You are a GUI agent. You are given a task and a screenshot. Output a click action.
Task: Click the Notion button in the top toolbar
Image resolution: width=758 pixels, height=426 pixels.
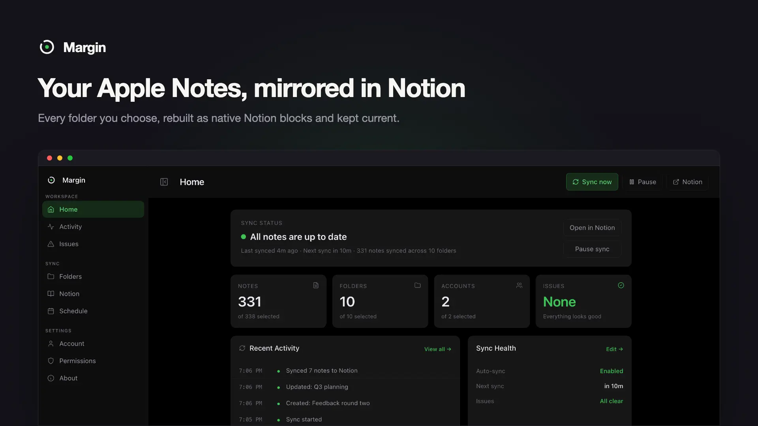coord(687,182)
